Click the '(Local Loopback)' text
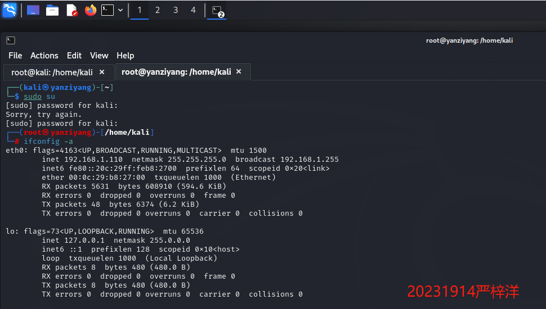 (x=181, y=258)
